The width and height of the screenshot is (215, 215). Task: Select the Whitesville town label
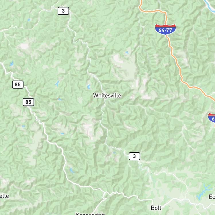(x=107, y=95)
